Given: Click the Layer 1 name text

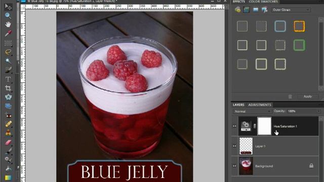Looking at the screenshot, I should pyautogui.click(x=260, y=146).
